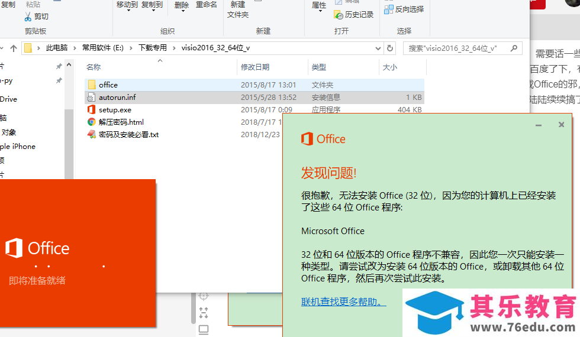Viewport: 580px width, 337px height.
Task: Open the Properties (属性) dropdown
Action: click(x=319, y=7)
